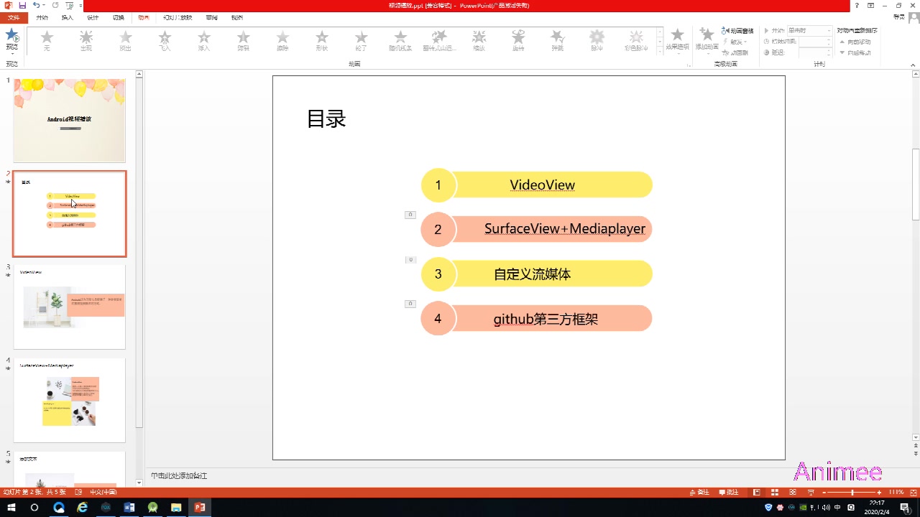Click the zoom out minus button
The height and width of the screenshot is (517, 920).
824,492
